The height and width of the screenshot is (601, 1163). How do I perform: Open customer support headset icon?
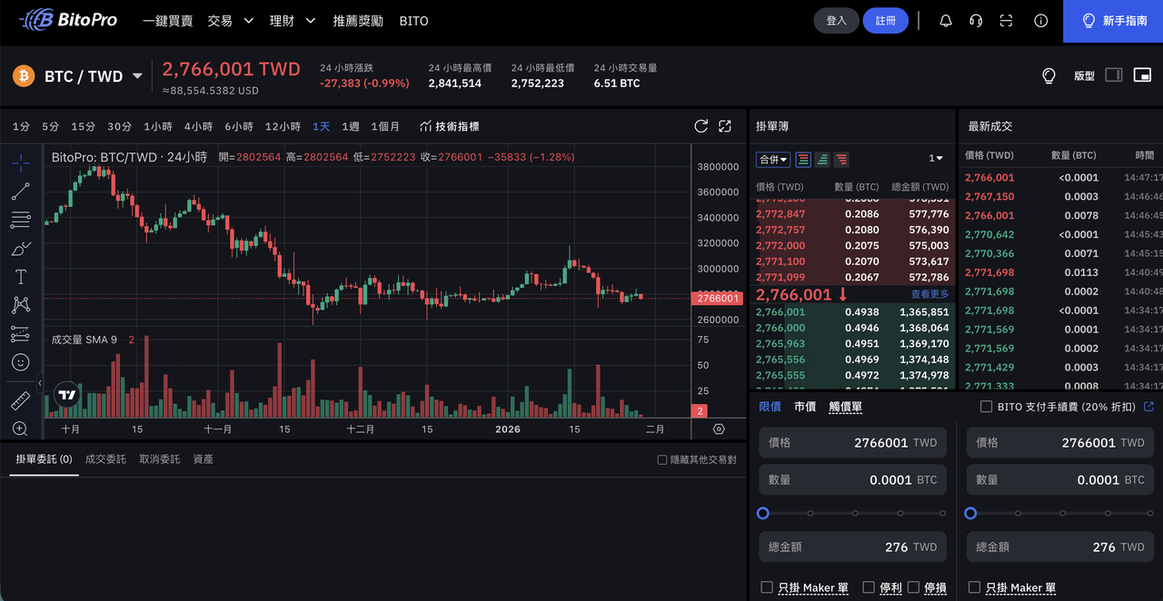[976, 21]
